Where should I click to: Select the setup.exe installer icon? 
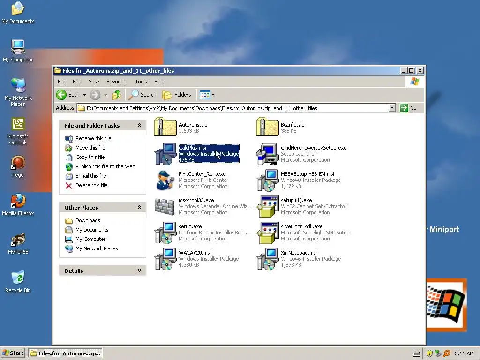165,232
